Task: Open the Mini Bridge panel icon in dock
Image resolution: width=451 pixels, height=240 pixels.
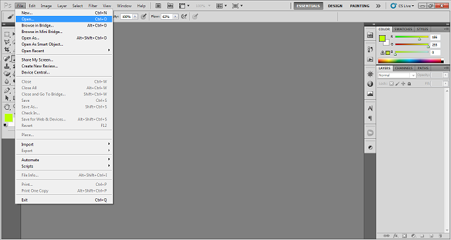Action: 370,35
